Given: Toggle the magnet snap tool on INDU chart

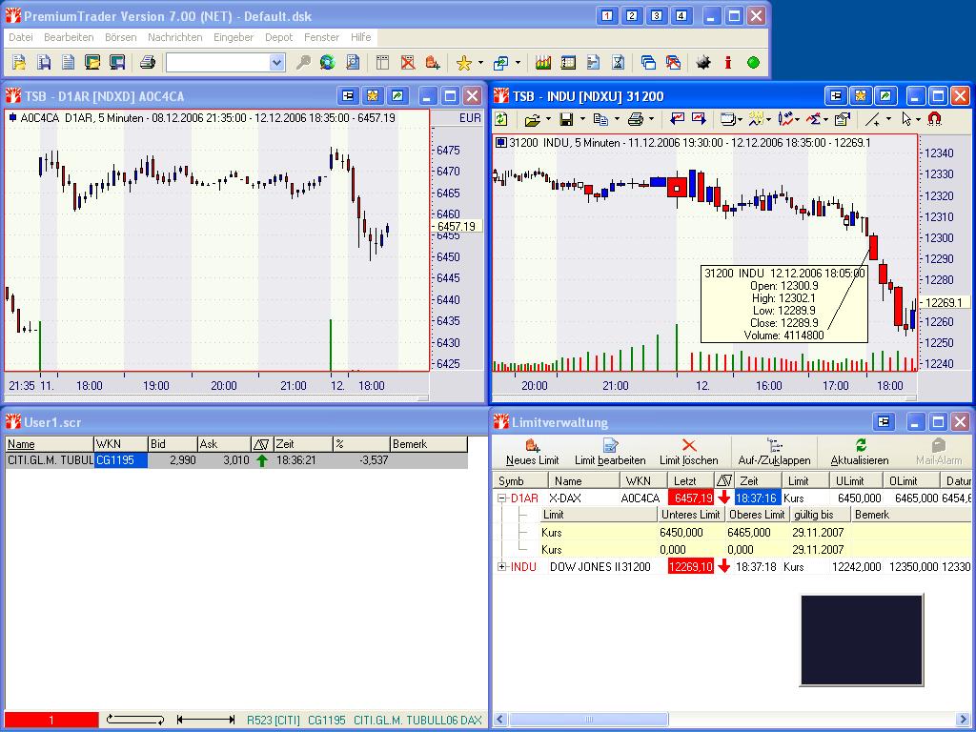Looking at the screenshot, I should pyautogui.click(x=935, y=119).
